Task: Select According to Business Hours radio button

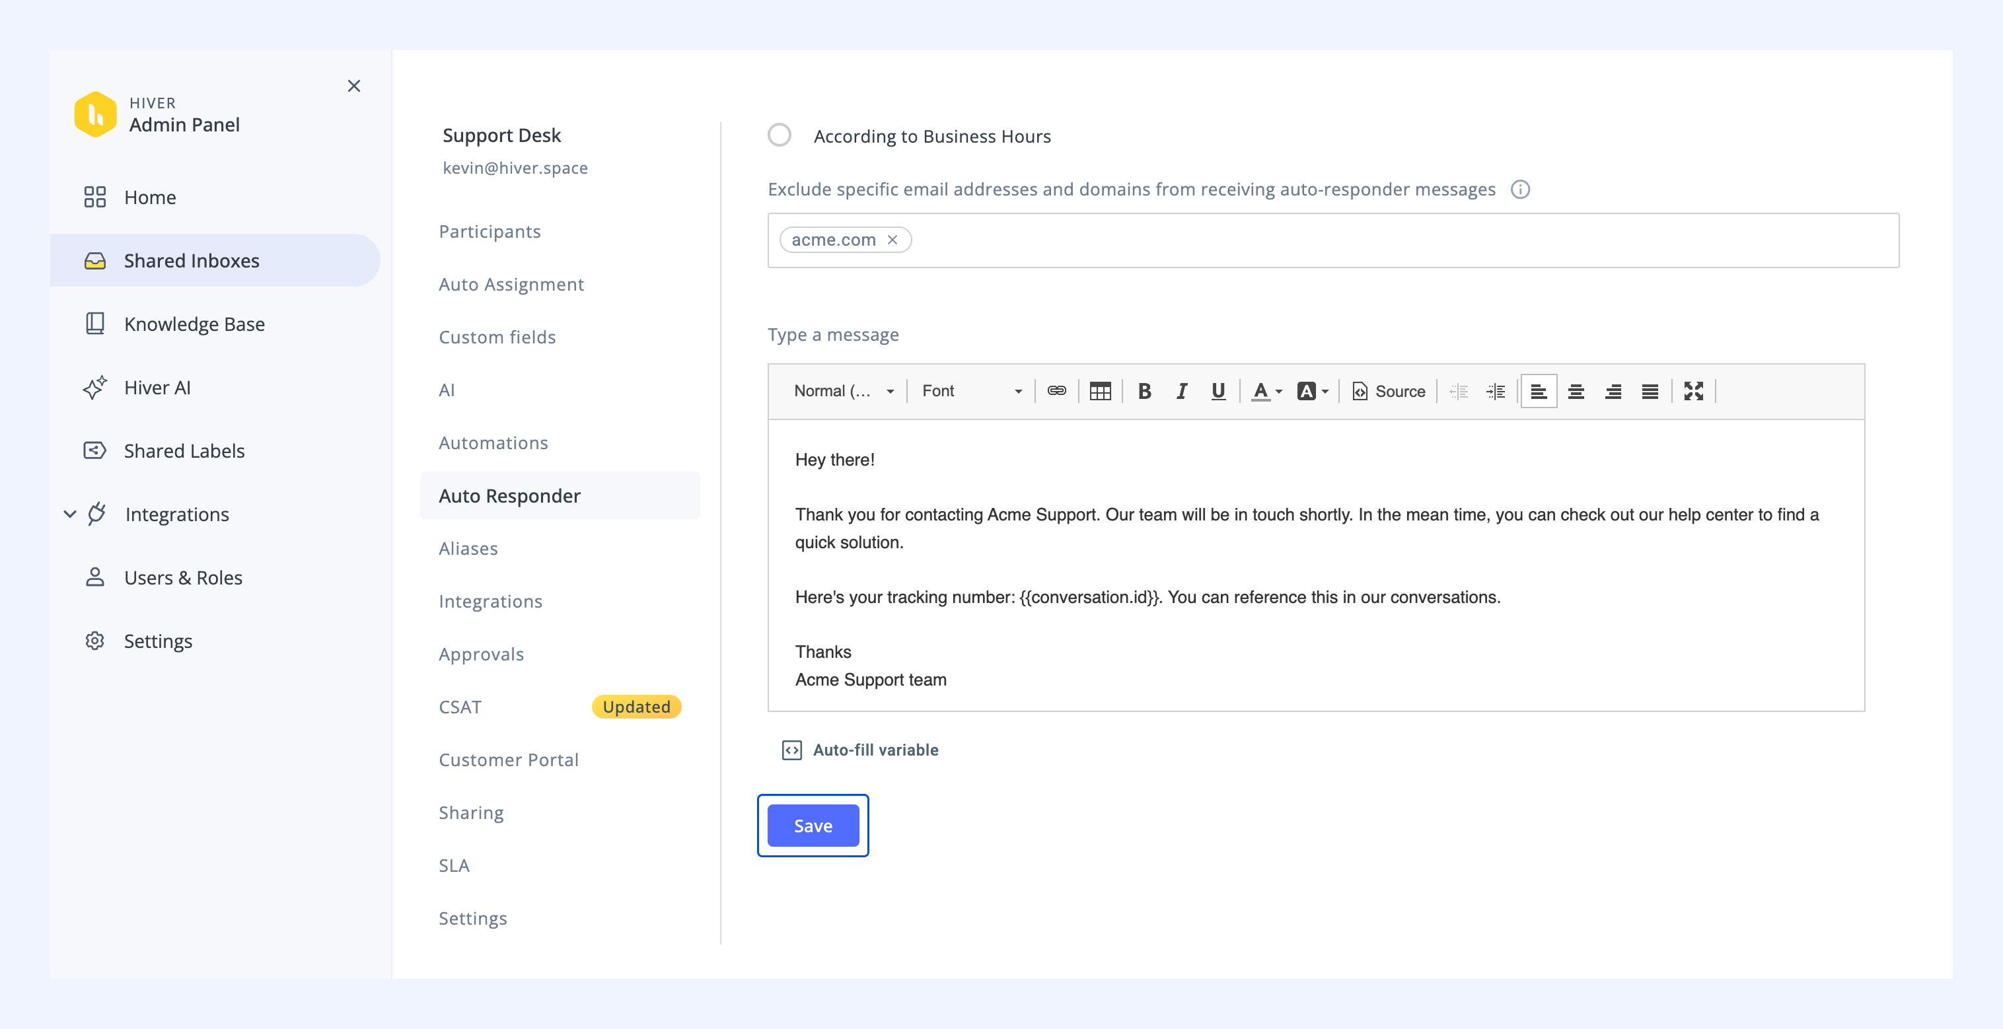Action: [779, 135]
